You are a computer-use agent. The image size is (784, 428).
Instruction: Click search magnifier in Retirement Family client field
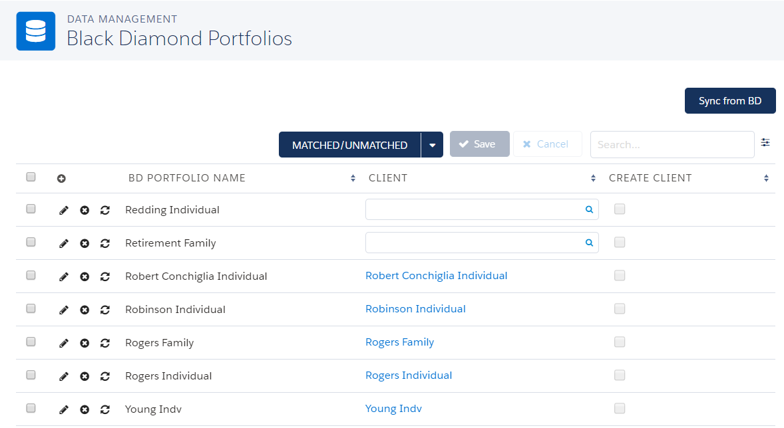click(589, 243)
